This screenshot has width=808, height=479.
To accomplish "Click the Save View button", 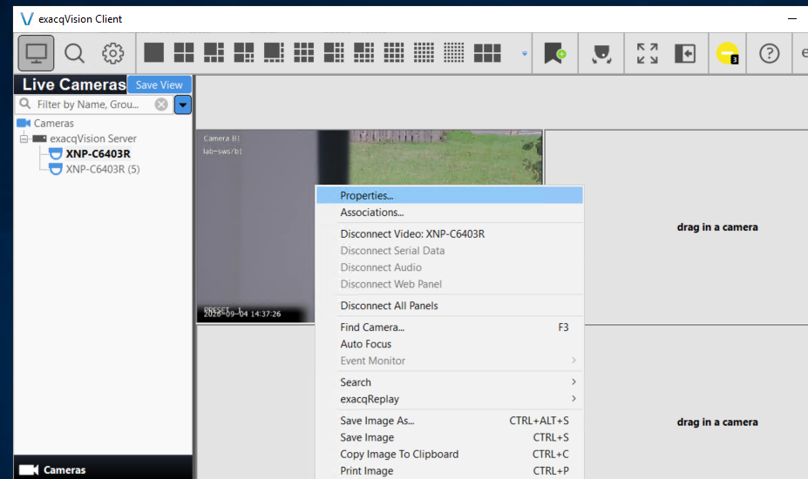I will [x=160, y=85].
